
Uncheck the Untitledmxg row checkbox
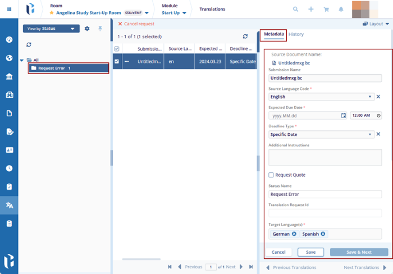tap(117, 62)
